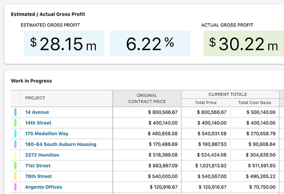The height and width of the screenshot is (194, 284).
Task: Click the Argento Offices pink color tag
Action: coord(15,187)
